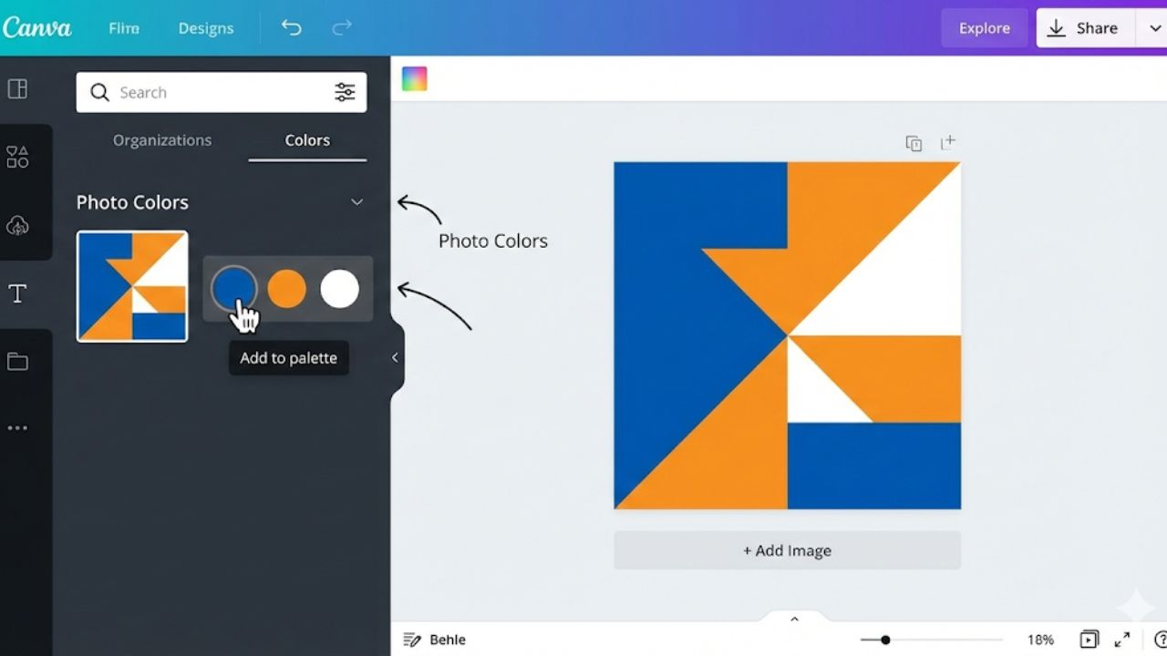
Task: Click the fullscreen expand icon
Action: click(1122, 639)
